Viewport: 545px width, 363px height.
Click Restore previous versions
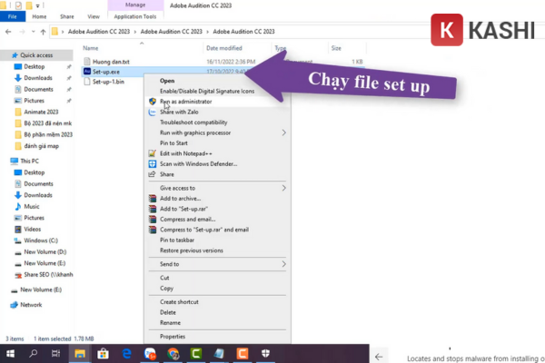pos(217,250)
